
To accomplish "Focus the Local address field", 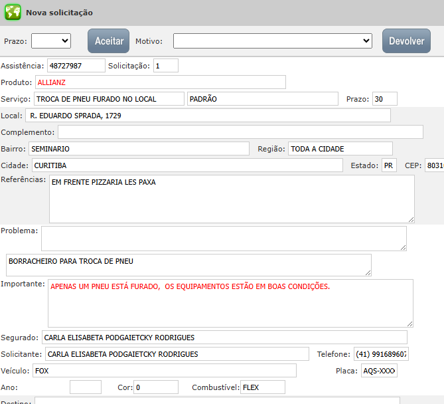I will point(208,116).
